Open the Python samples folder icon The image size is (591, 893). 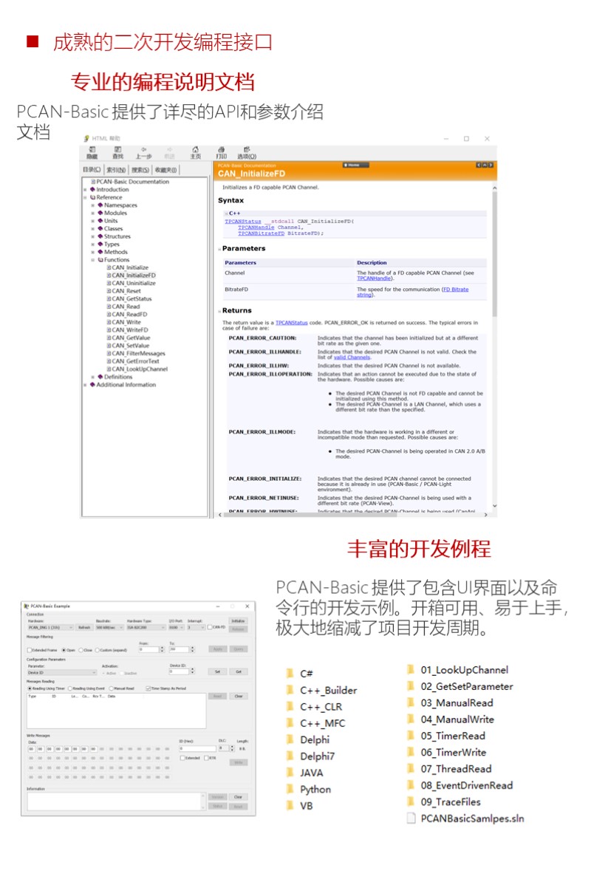click(x=290, y=789)
